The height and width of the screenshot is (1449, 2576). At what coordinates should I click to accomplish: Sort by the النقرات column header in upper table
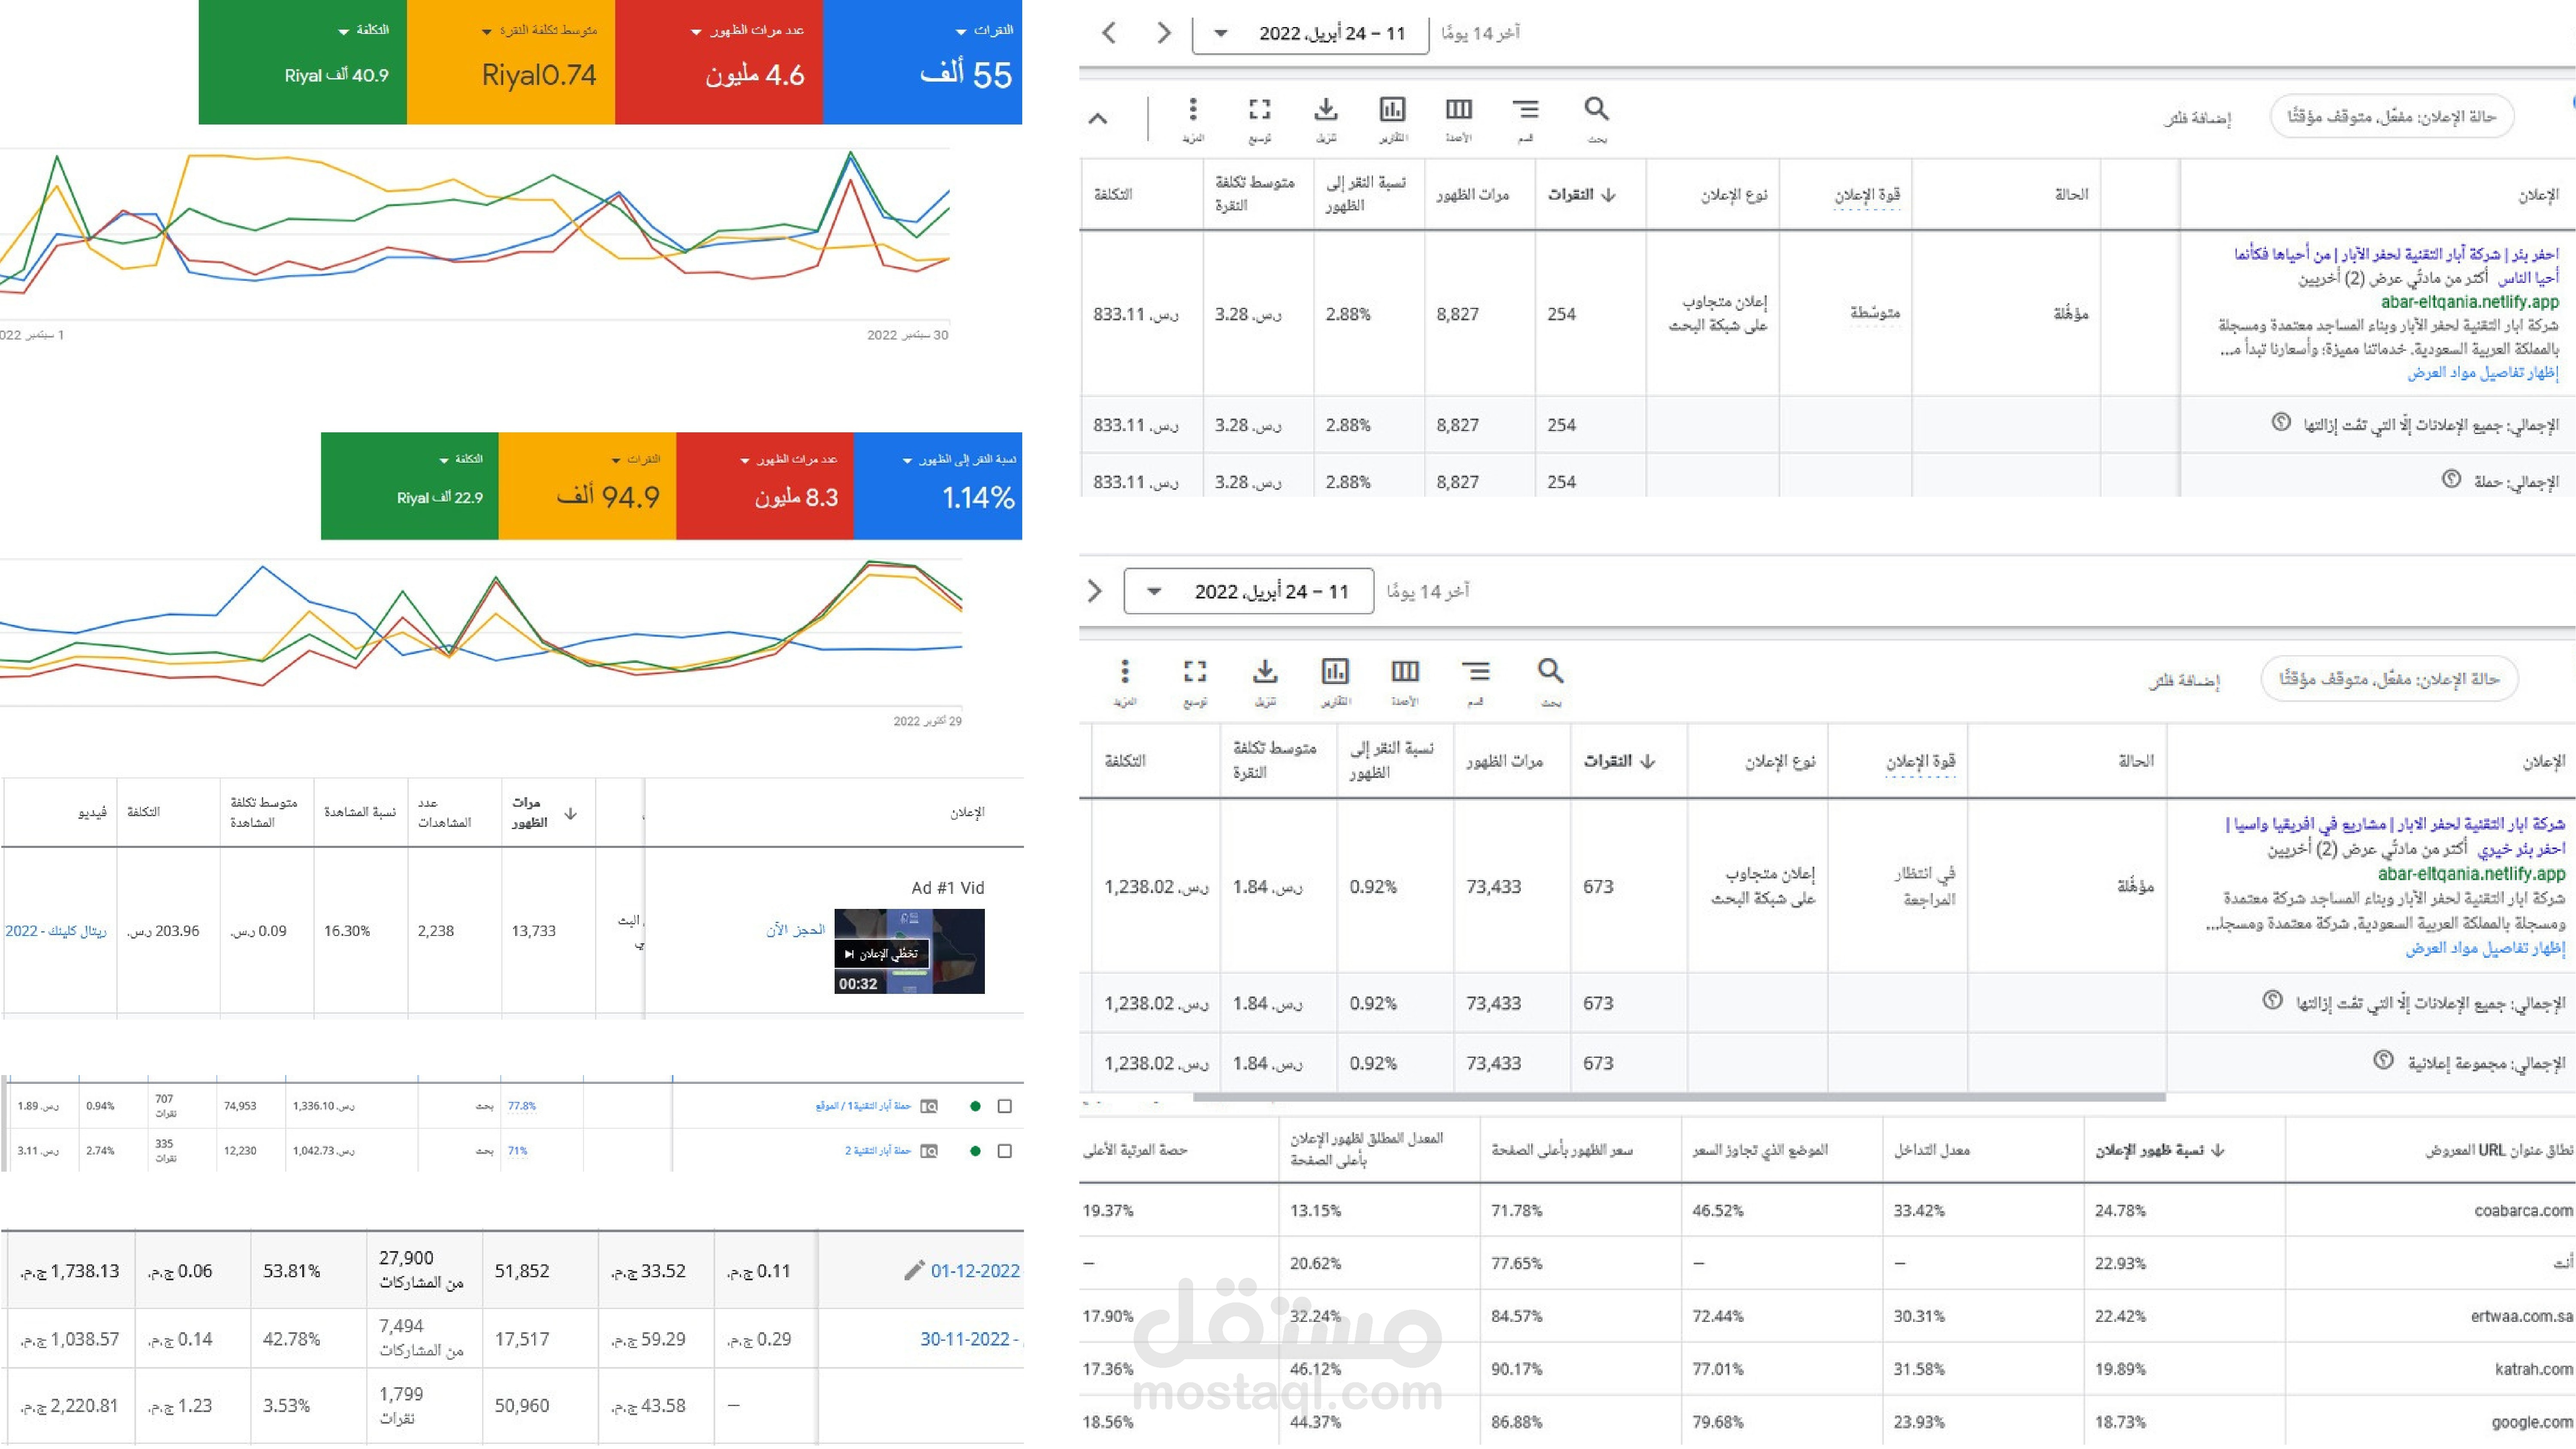point(1580,194)
